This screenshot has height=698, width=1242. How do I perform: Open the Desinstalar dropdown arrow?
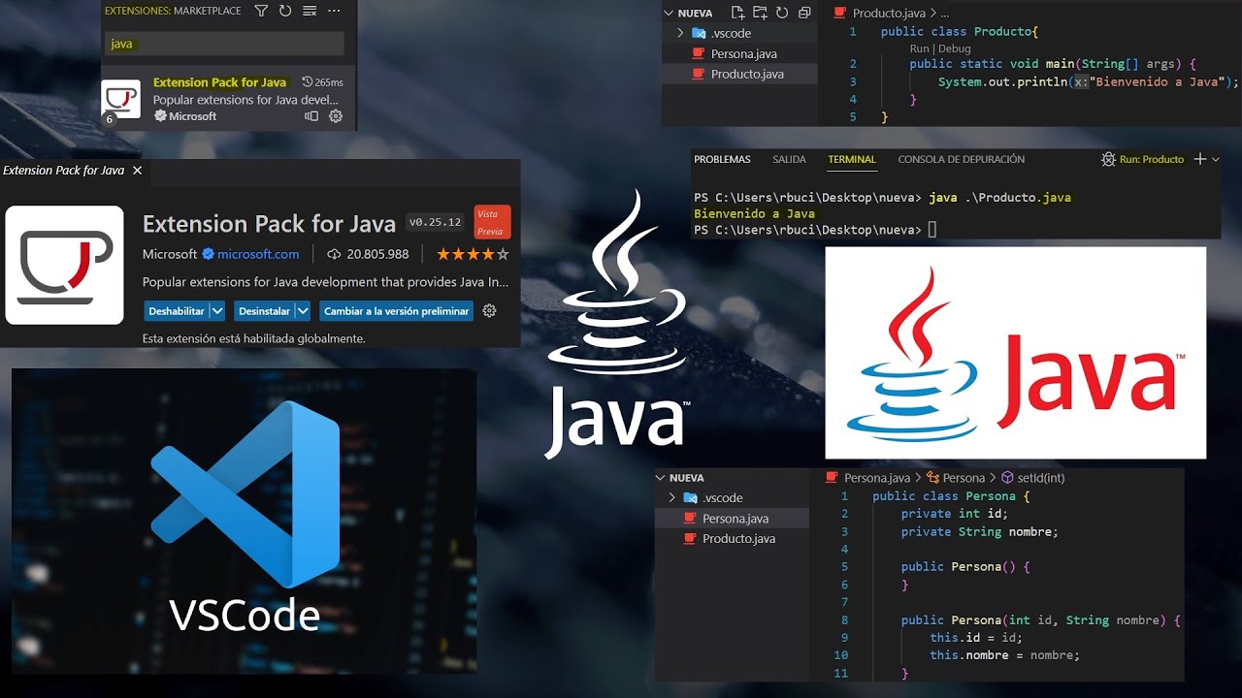coord(303,311)
